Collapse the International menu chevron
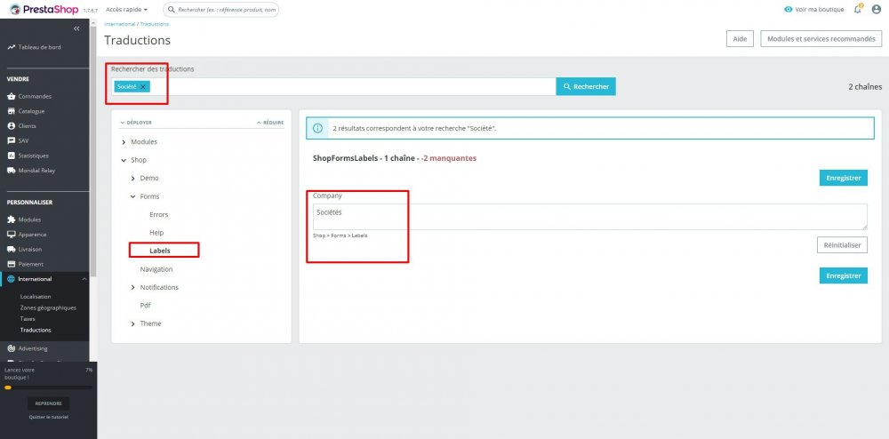The image size is (889, 439). [84, 279]
